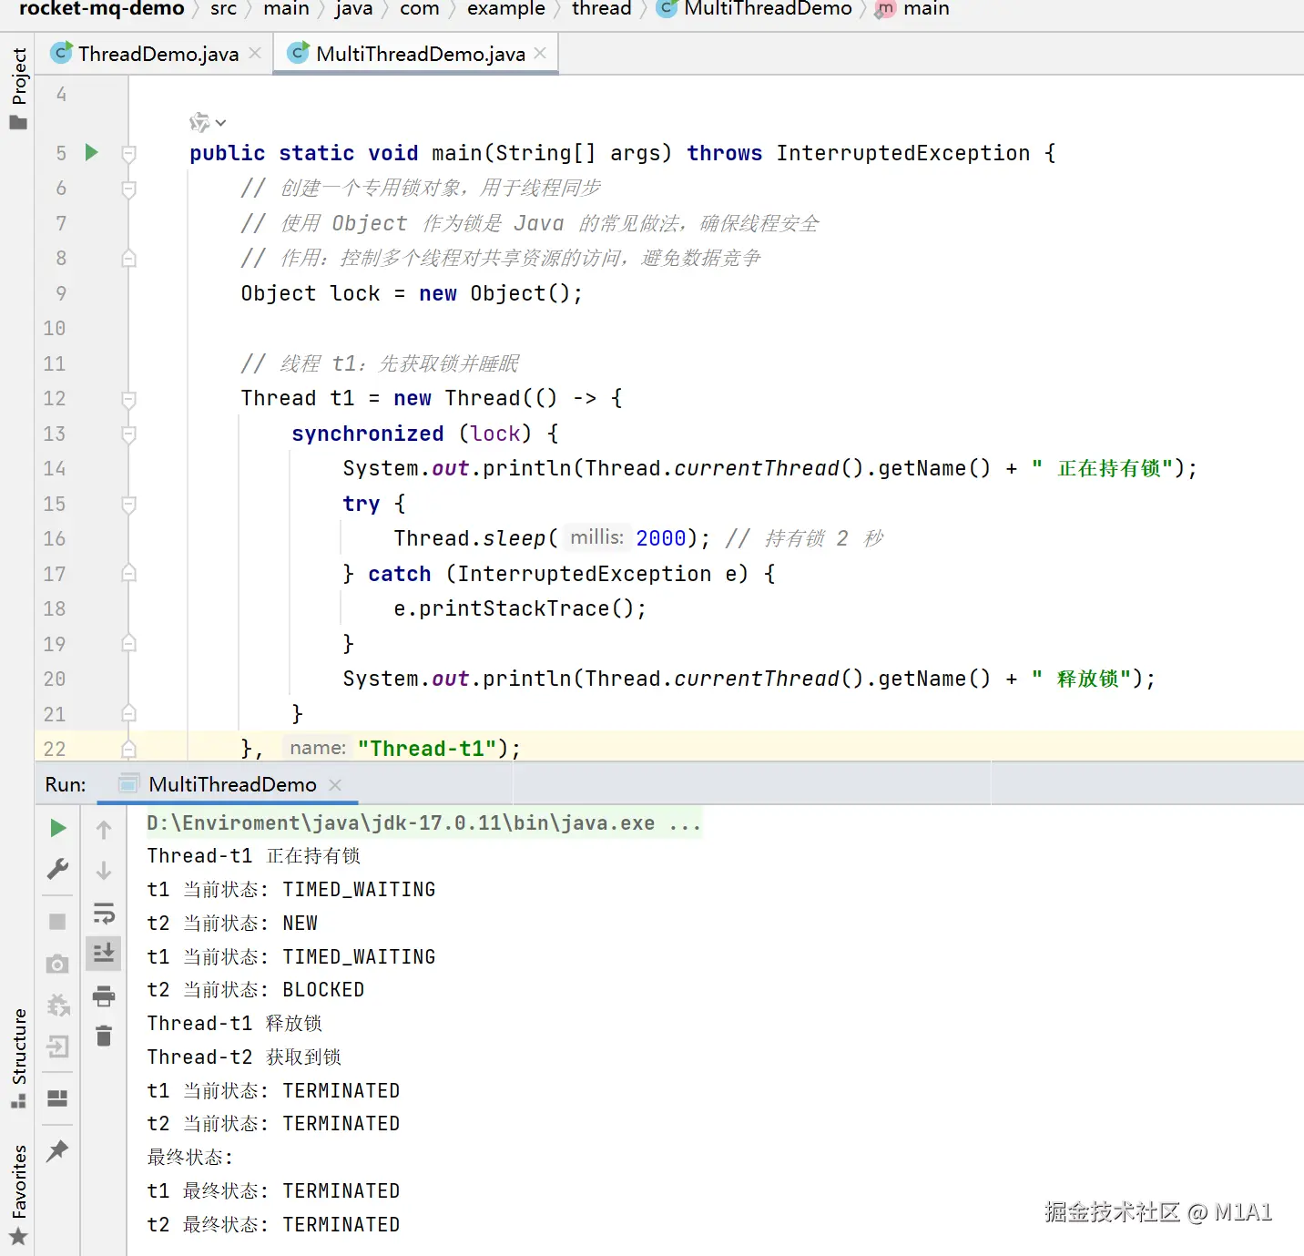Click example breadcrumb in navigation bar
The image size is (1304, 1256).
pyautogui.click(x=506, y=9)
